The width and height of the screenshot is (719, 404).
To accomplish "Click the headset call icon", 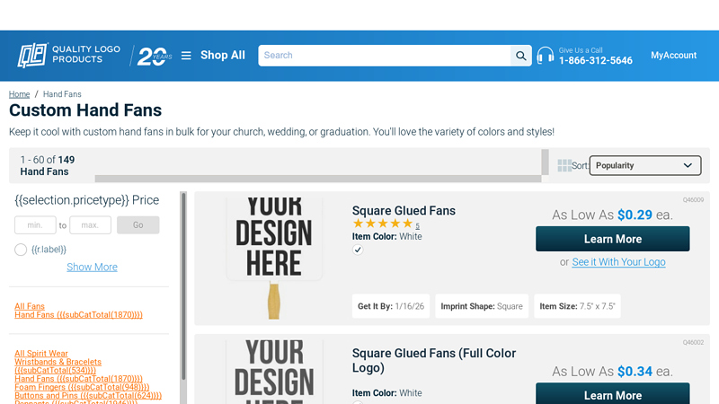I will coord(546,56).
